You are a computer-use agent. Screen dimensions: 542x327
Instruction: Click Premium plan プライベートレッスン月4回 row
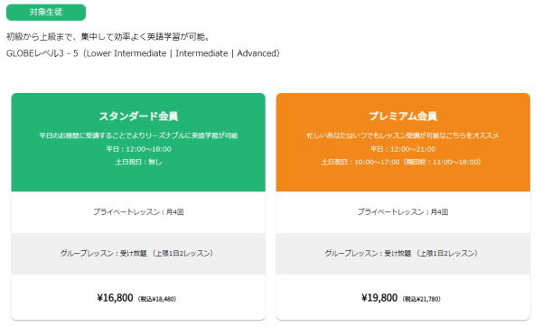[x=403, y=212]
